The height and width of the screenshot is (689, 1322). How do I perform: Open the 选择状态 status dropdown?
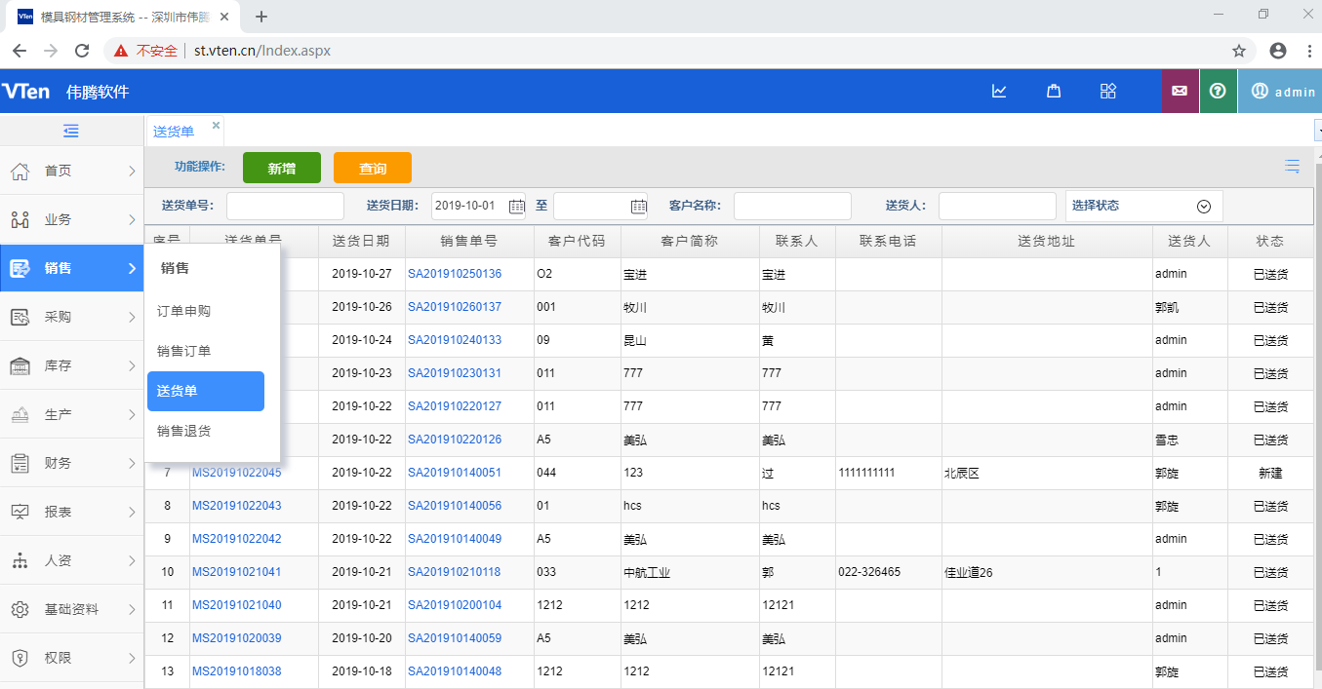[x=1142, y=206]
